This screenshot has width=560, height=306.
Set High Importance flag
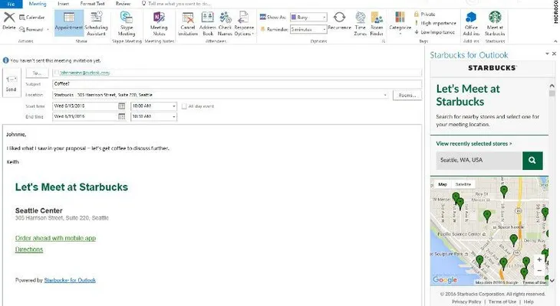coord(435,23)
